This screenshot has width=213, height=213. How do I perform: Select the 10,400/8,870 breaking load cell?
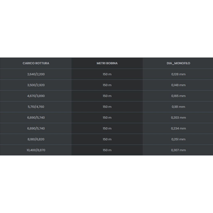[36, 150]
